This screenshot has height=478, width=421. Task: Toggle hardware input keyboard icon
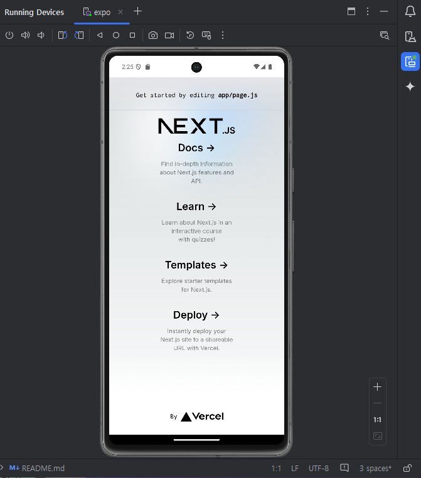click(x=206, y=35)
